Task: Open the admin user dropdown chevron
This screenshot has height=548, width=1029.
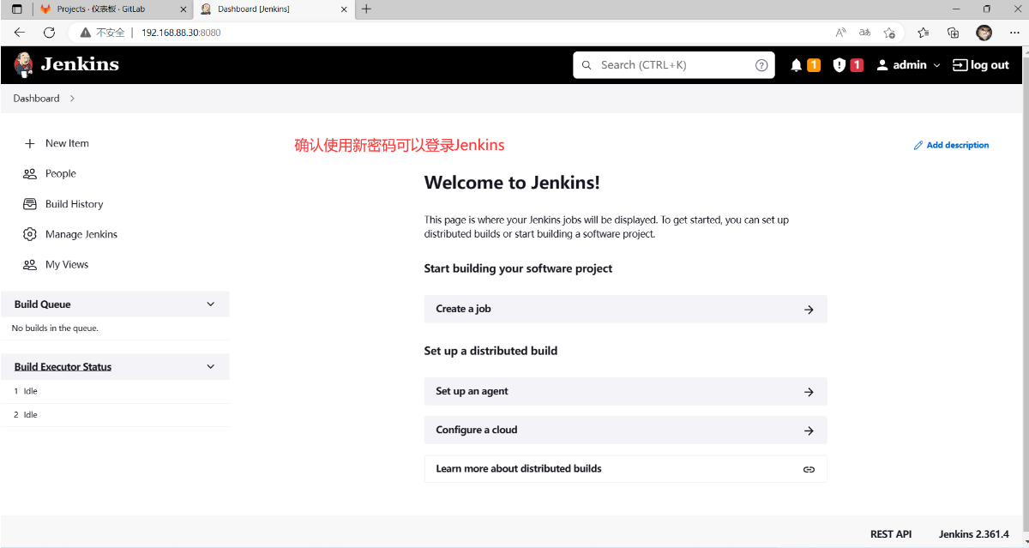Action: point(936,65)
